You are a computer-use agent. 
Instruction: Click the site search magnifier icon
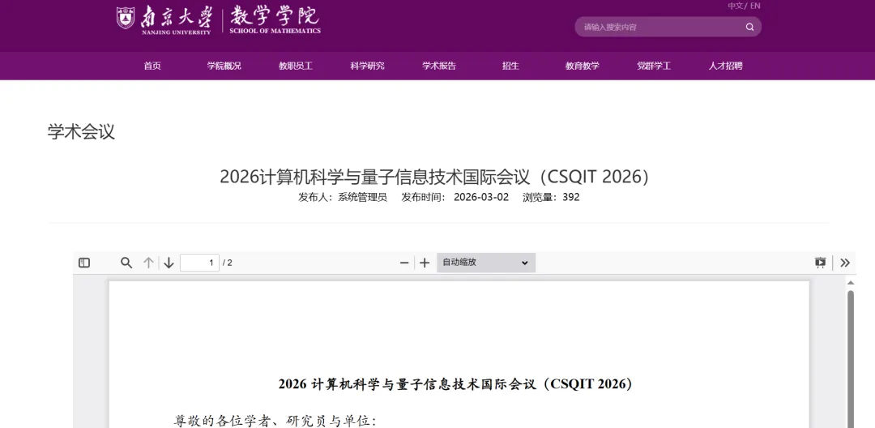point(749,27)
